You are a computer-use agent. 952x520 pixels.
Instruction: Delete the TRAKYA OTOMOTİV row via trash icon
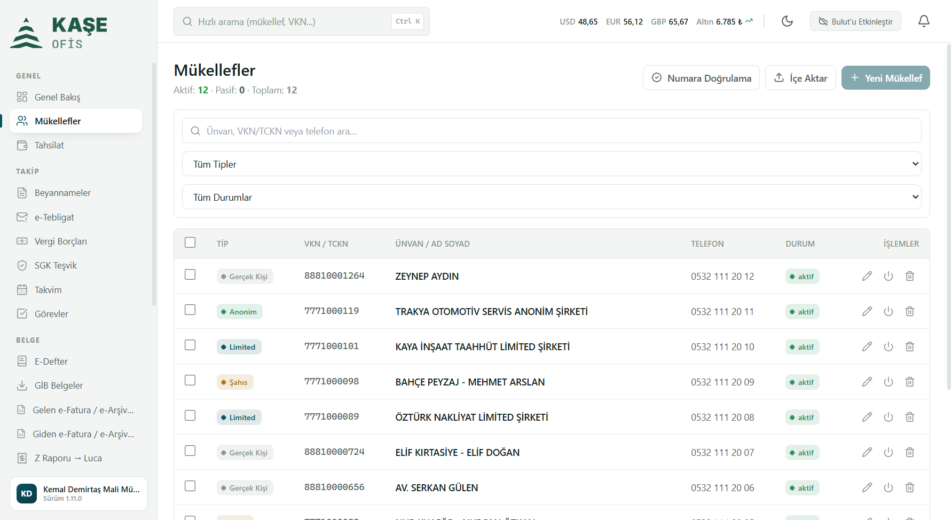point(910,311)
